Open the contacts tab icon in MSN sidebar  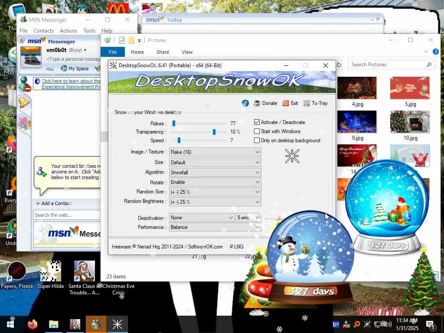coord(24,84)
